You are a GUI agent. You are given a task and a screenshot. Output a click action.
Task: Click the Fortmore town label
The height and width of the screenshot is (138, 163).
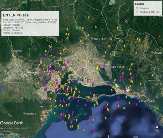coord(60,93)
